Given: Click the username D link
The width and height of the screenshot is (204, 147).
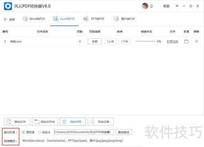Looking at the screenshot, I should (151, 6).
